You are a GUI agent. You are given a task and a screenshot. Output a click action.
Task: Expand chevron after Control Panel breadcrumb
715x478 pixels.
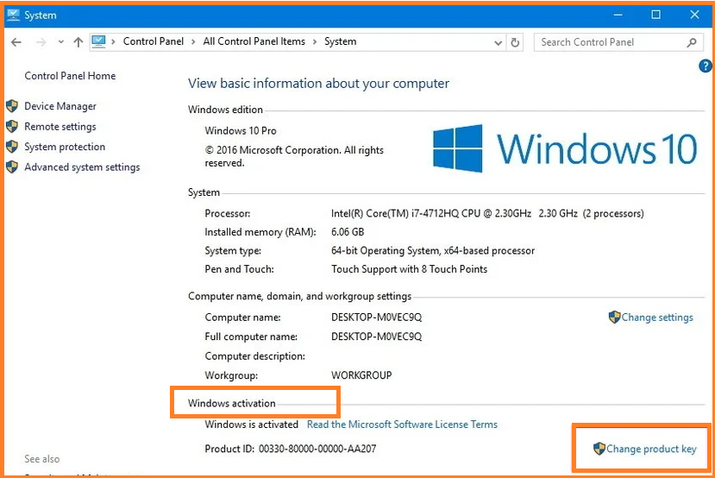pyautogui.click(x=193, y=42)
